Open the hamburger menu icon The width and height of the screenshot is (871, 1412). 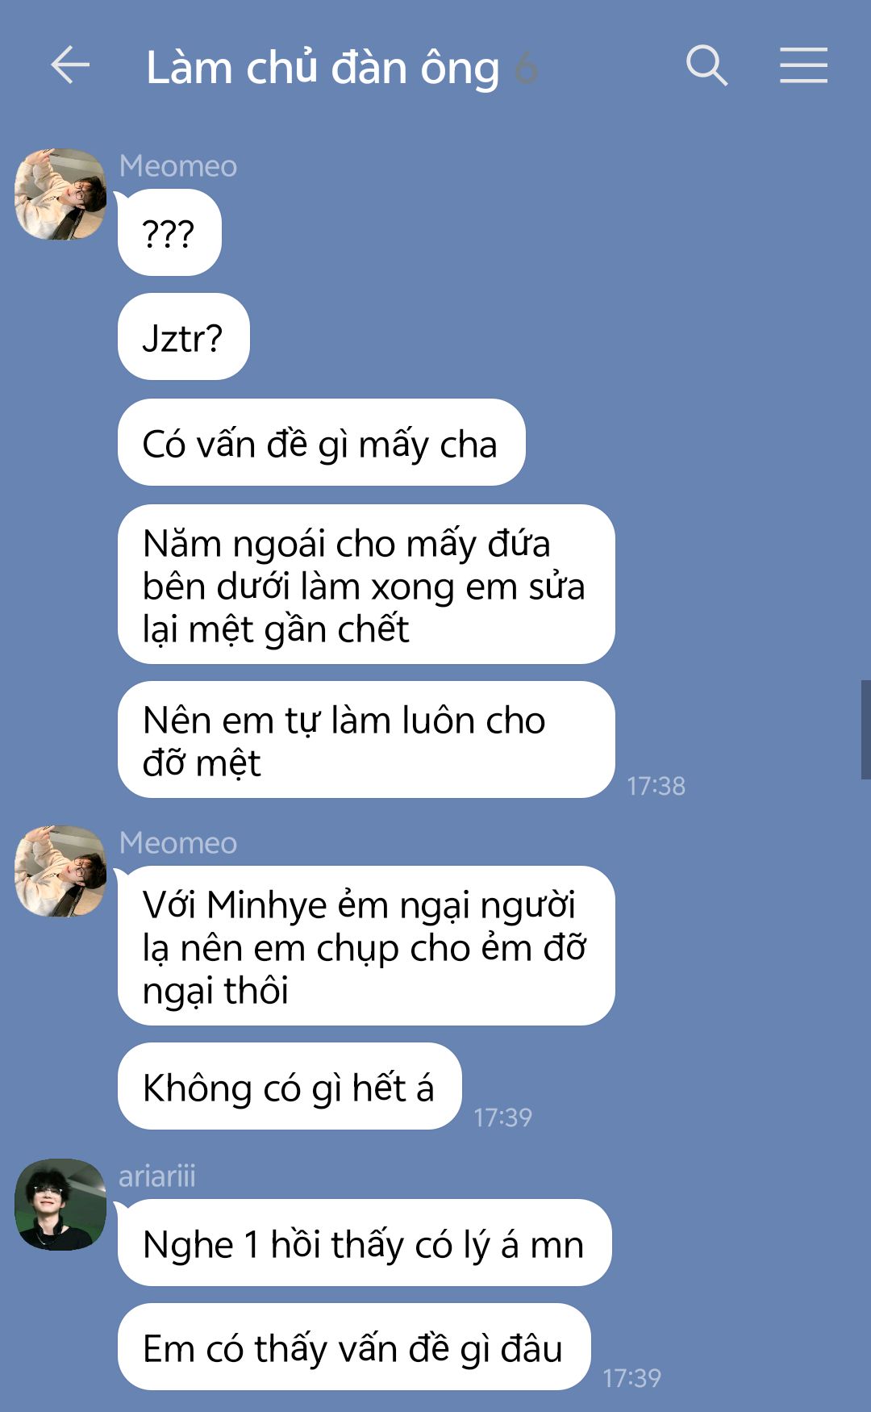(803, 65)
